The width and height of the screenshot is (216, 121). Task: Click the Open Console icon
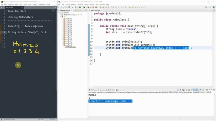[207, 90]
